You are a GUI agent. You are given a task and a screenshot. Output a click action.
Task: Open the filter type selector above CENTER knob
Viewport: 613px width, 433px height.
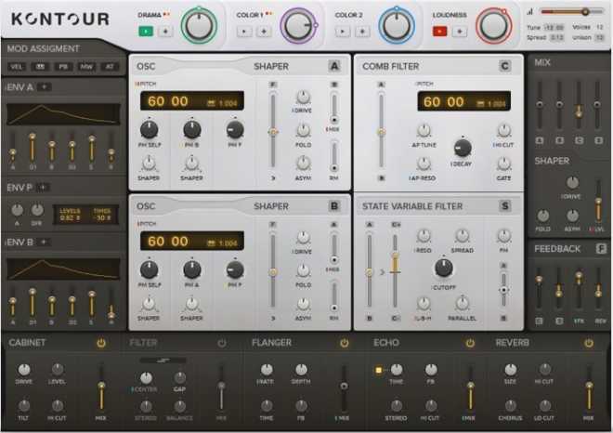tap(163, 361)
